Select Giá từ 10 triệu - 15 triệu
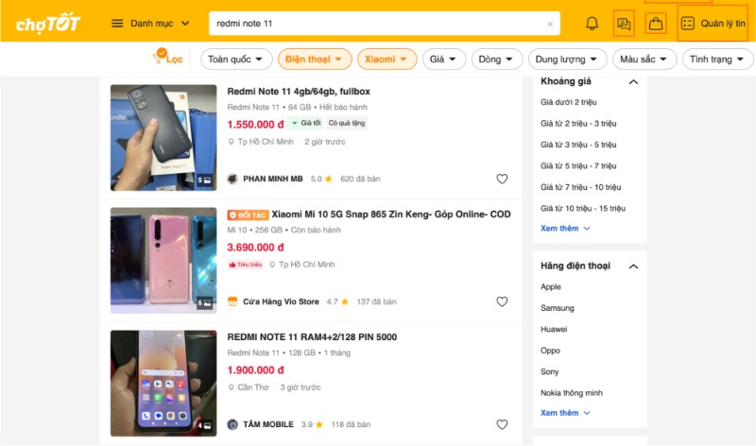 [x=583, y=208]
